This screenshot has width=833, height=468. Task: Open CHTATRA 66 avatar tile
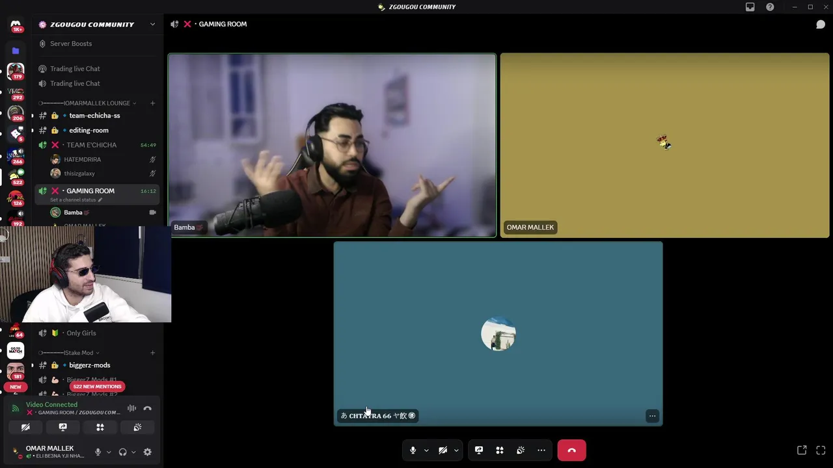(x=498, y=333)
